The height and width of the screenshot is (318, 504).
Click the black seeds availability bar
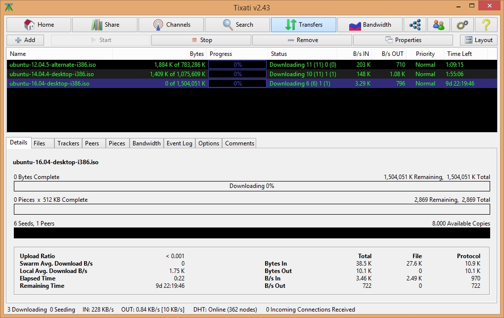(x=252, y=233)
